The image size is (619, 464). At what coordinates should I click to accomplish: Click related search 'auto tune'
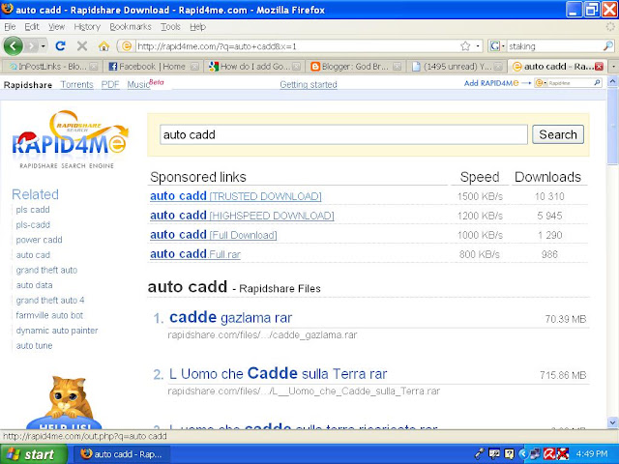click(x=35, y=346)
